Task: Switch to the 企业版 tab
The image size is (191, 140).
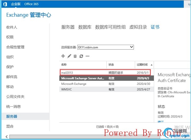Action: 16,4
